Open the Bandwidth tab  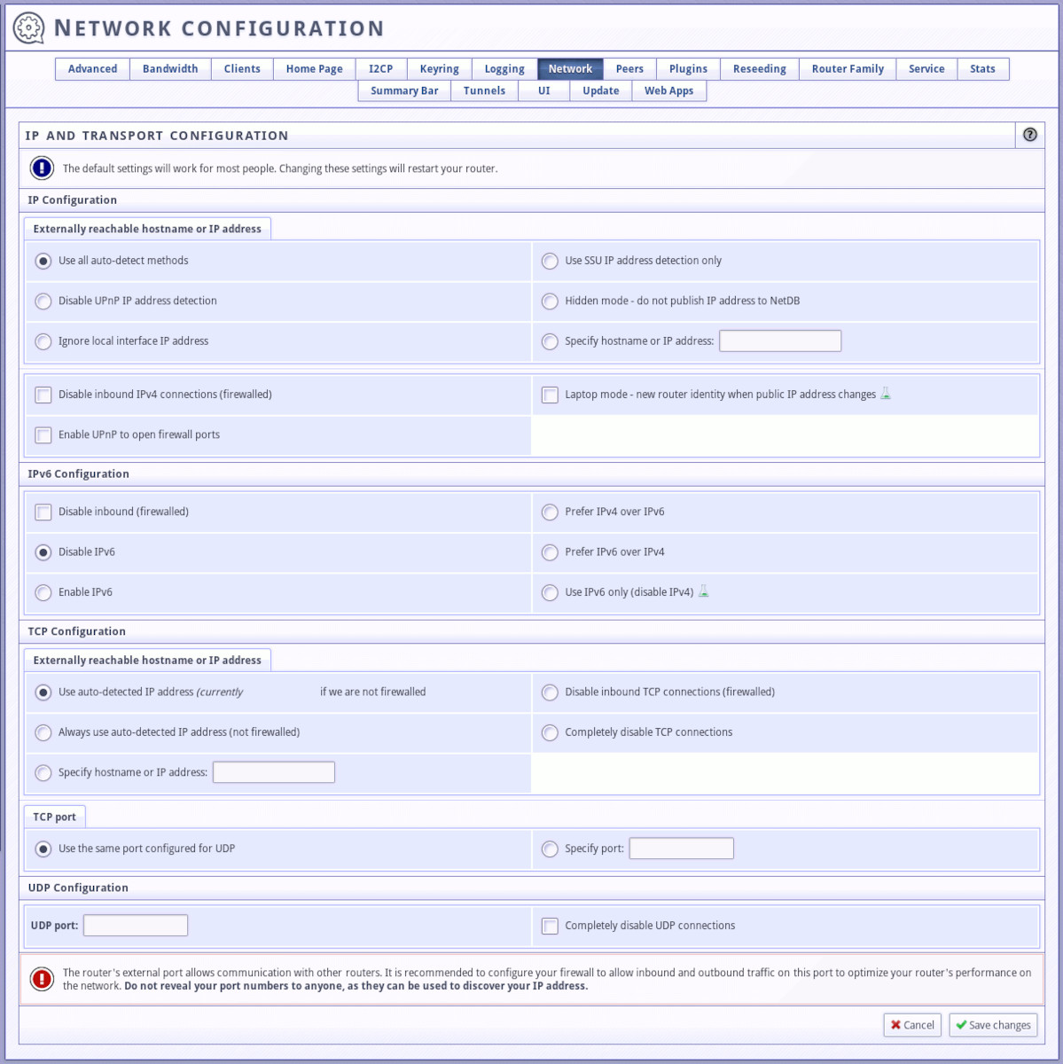[170, 68]
